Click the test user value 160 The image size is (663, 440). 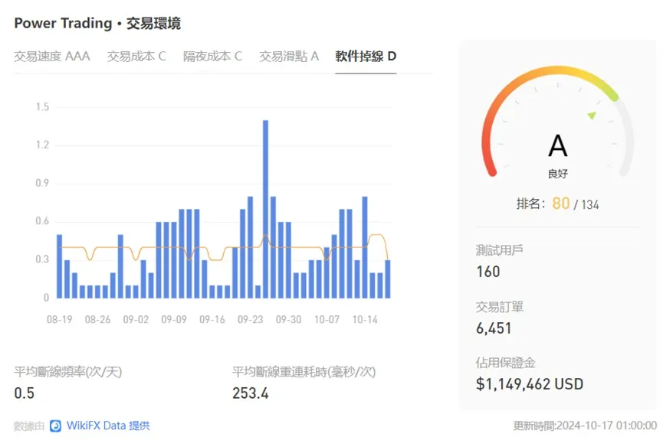click(x=488, y=272)
